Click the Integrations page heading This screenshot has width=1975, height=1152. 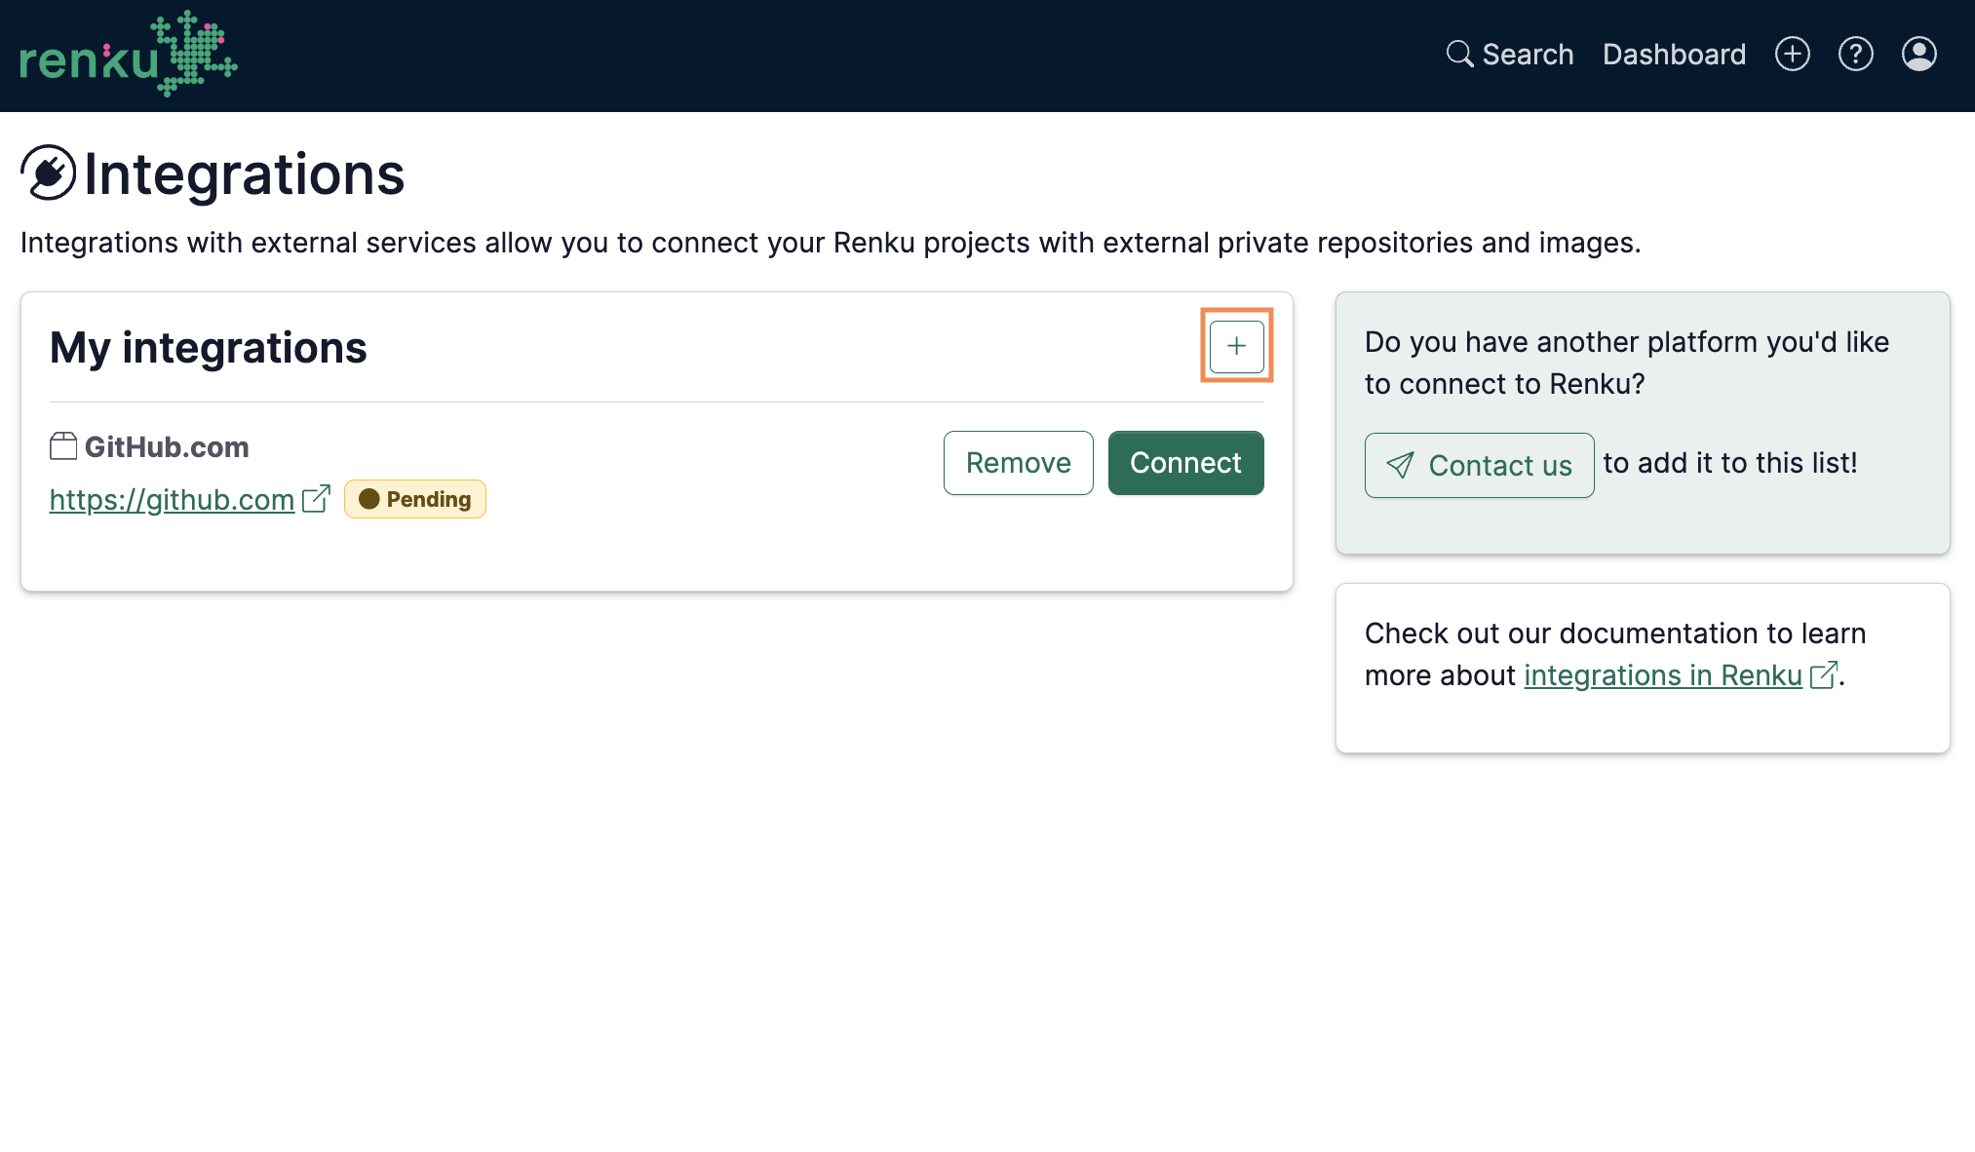244,174
